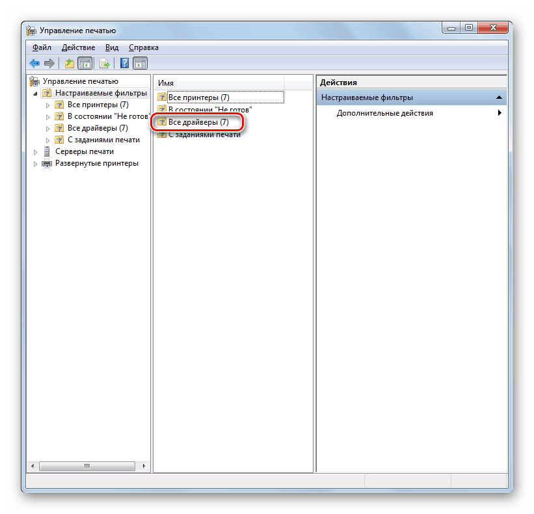Click the tree pane horizontal scrollbar thumb
534x514 pixels.
point(87,466)
